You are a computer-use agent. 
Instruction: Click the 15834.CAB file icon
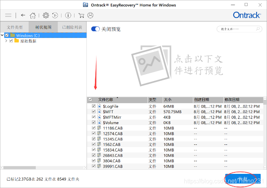99,150
